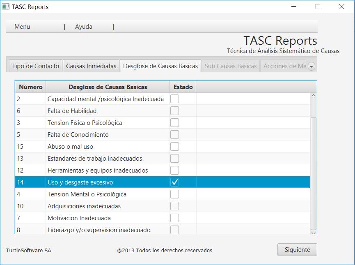The width and height of the screenshot is (355, 265).
Task: Select the row Falta de Conocimiento
Action: (163, 135)
